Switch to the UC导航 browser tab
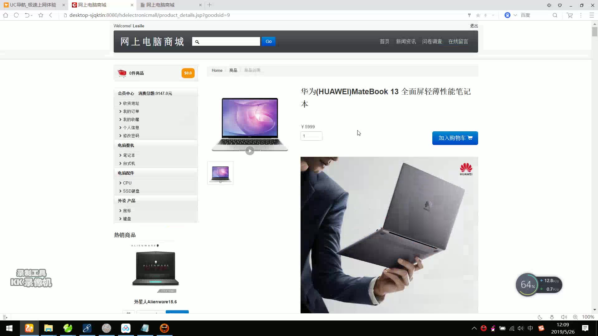Image resolution: width=598 pixels, height=336 pixels. click(x=33, y=5)
